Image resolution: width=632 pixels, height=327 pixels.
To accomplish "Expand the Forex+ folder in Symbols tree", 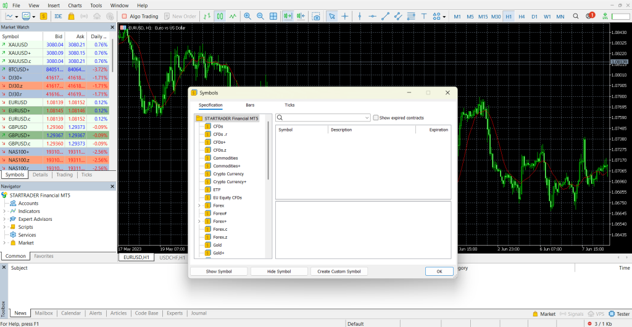I will coord(199,221).
